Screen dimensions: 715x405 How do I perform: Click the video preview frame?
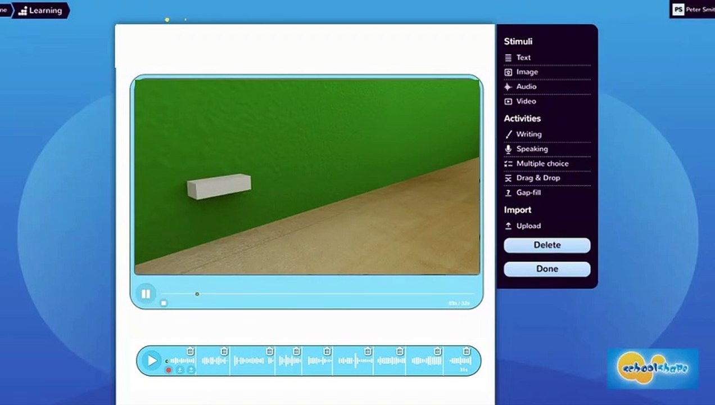[307, 177]
